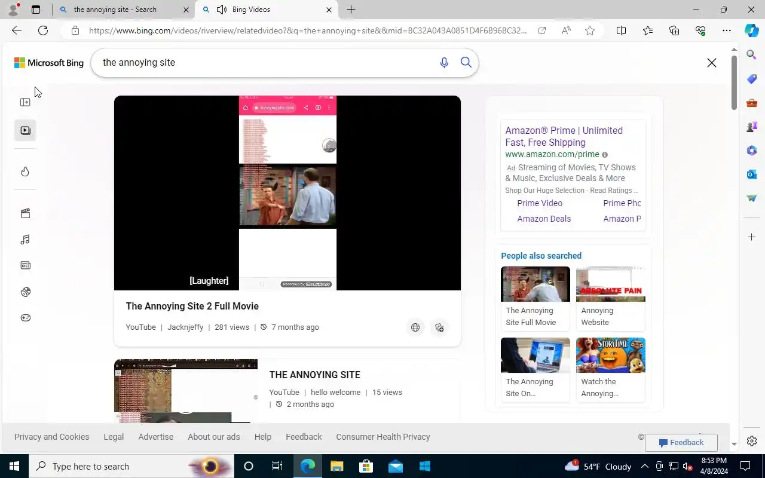Click the address bar URL field
765x478 pixels.
click(x=308, y=30)
